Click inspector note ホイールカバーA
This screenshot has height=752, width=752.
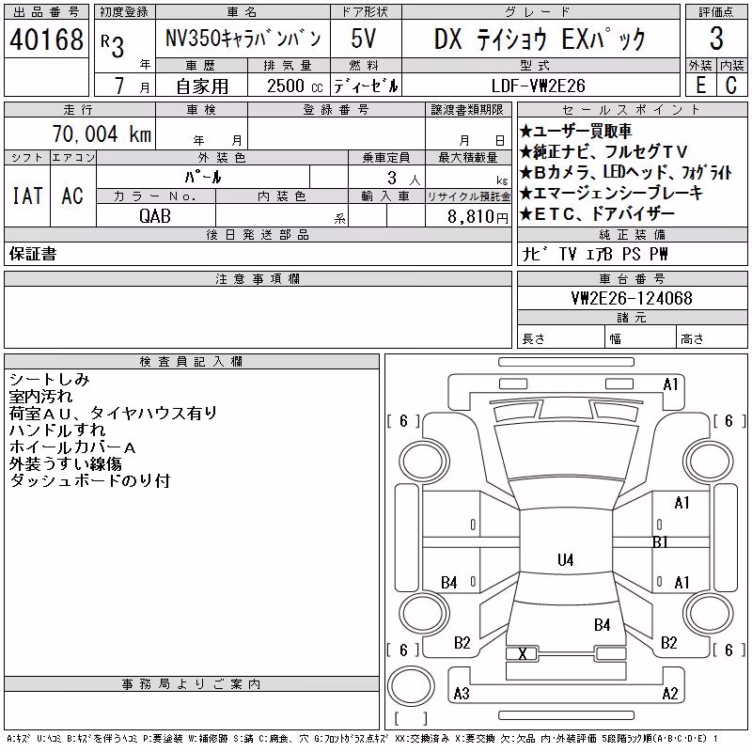coord(72,447)
